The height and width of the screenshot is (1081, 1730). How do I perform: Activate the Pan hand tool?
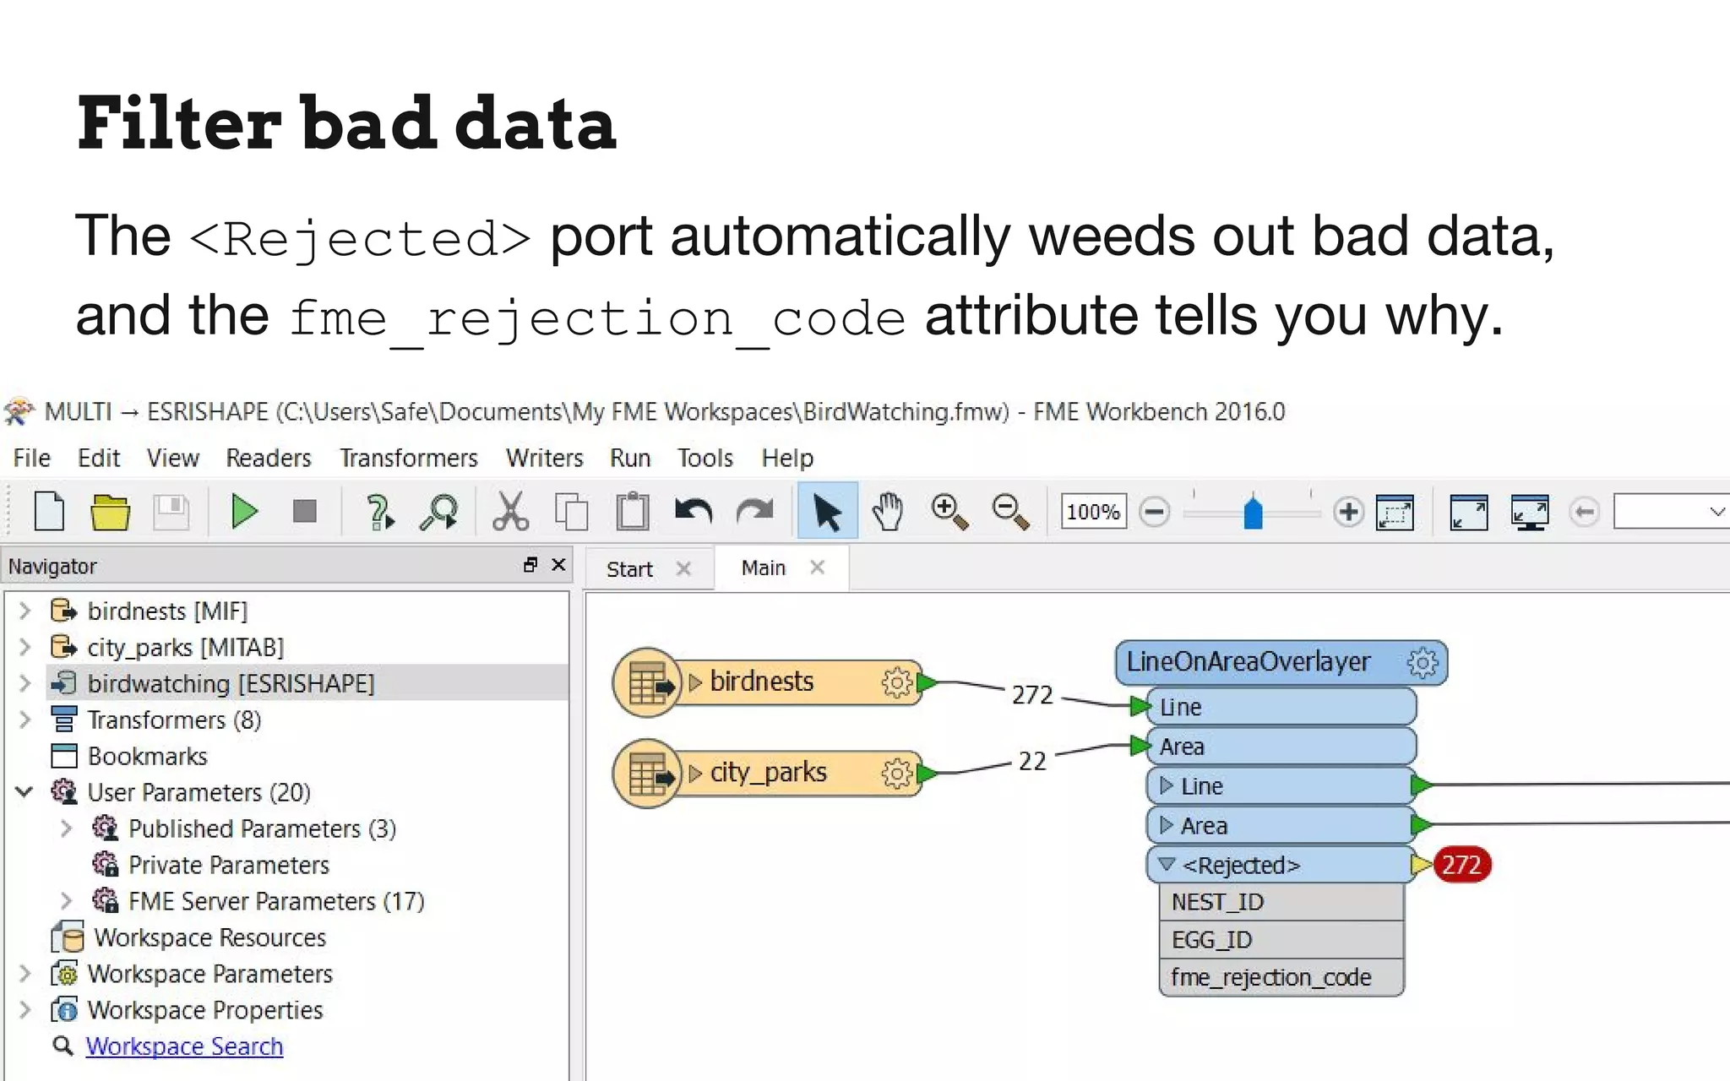point(888,512)
